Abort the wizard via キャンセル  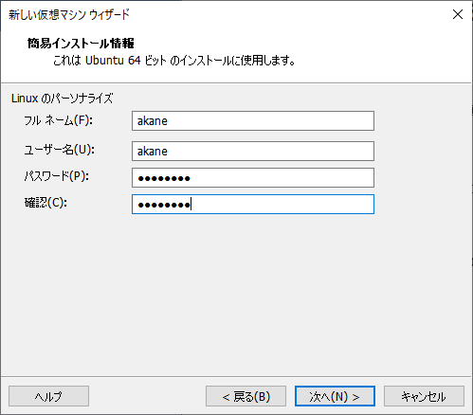coord(424,396)
